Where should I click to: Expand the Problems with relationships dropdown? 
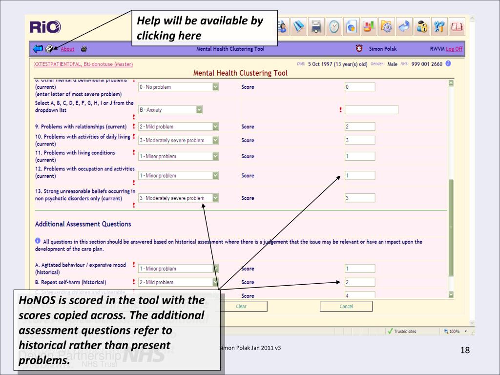(178, 126)
